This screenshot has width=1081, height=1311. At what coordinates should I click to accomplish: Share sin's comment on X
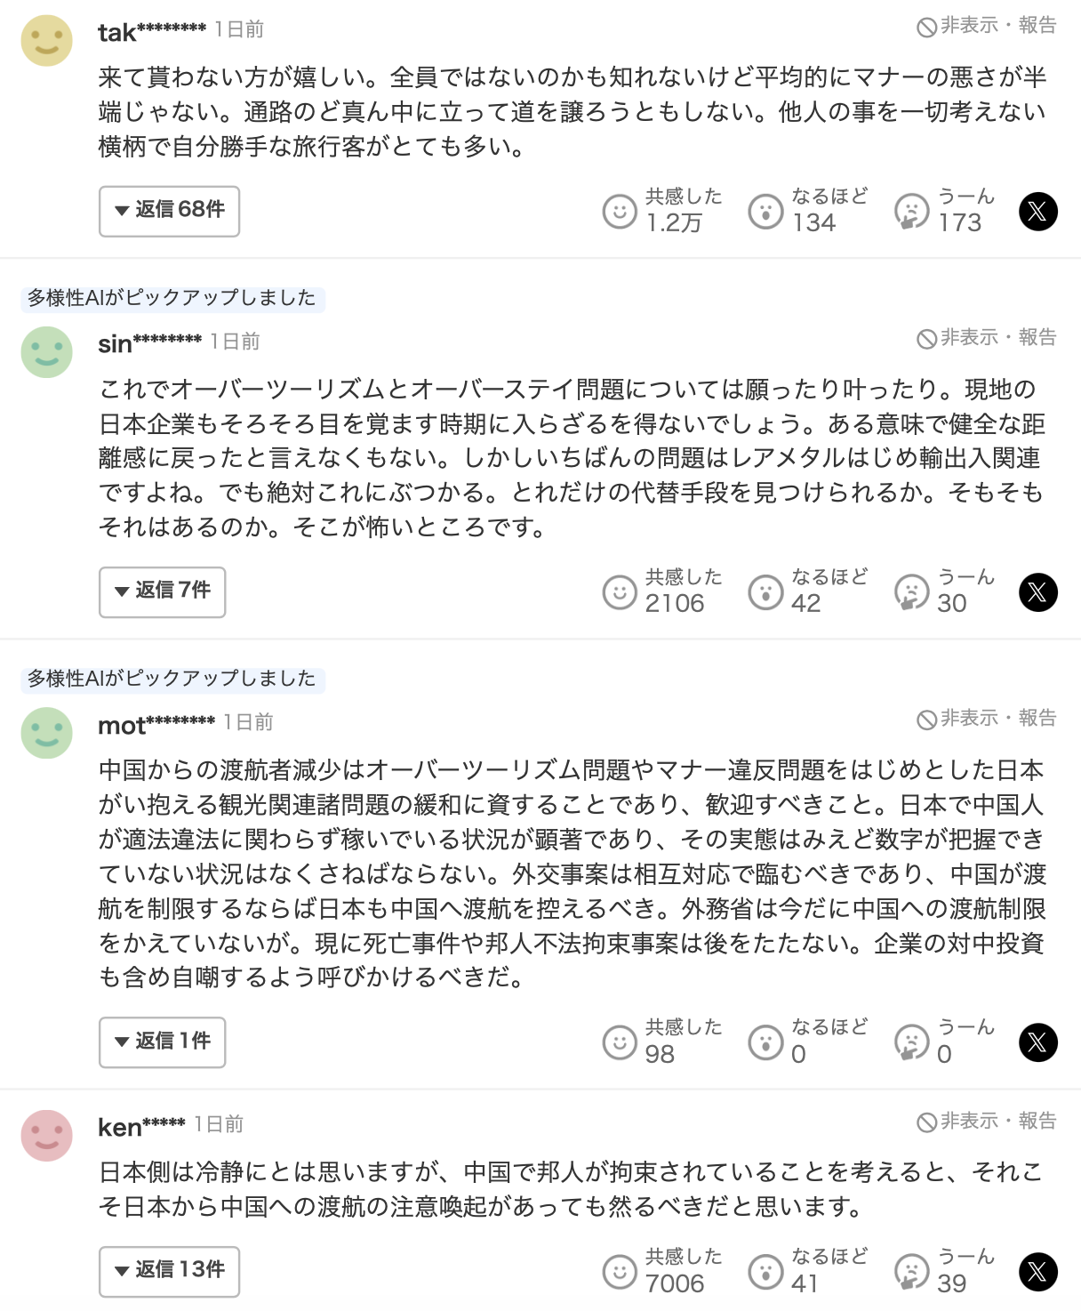(1037, 592)
